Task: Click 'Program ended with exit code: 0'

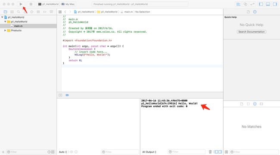Action: tap(164, 106)
